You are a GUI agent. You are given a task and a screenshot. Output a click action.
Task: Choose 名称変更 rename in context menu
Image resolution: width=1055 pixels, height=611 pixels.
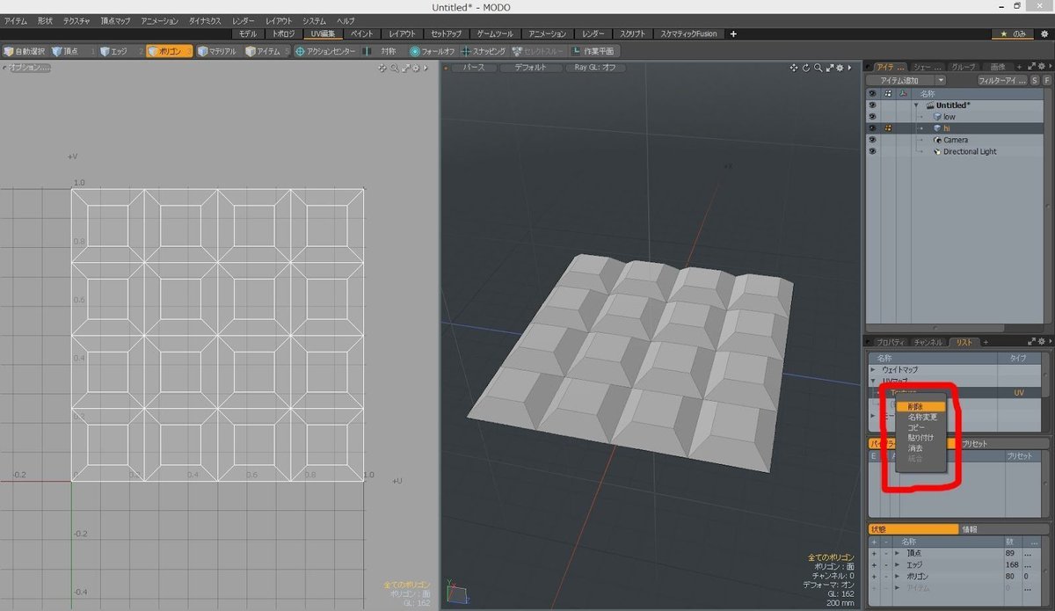point(920,417)
